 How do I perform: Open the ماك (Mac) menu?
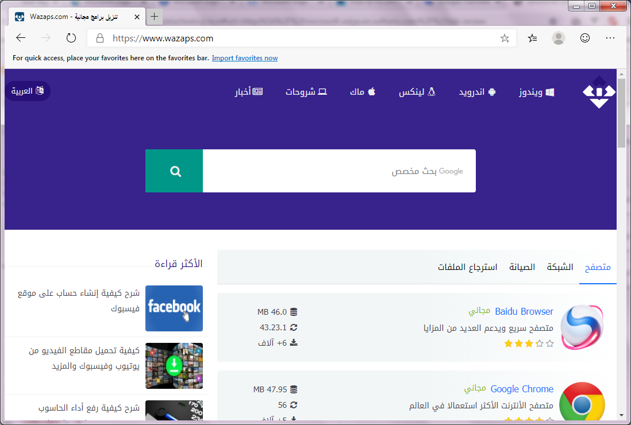(363, 92)
